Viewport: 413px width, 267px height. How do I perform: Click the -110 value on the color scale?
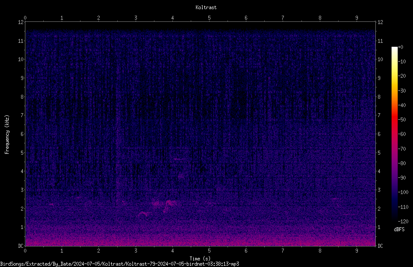(403, 207)
